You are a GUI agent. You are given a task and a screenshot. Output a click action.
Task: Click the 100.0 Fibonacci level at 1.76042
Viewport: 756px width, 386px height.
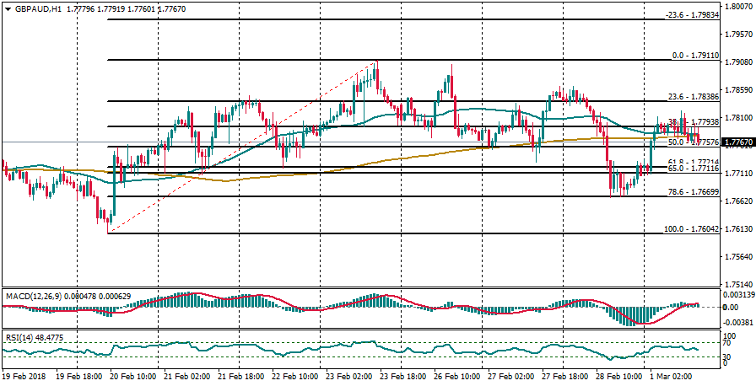[x=691, y=229]
